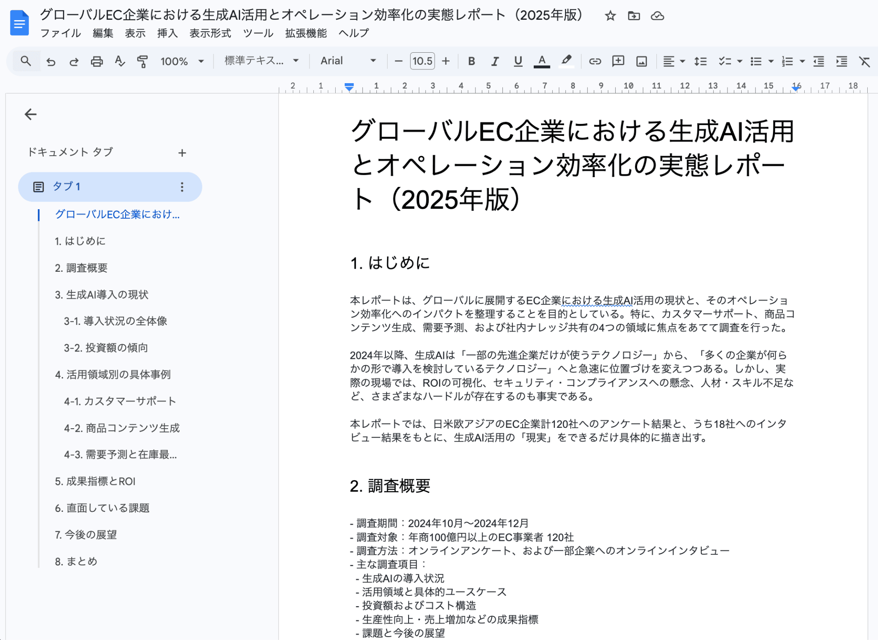The image size is (878, 640).
Task: Open the 100% zoom dropdown
Action: (x=182, y=61)
